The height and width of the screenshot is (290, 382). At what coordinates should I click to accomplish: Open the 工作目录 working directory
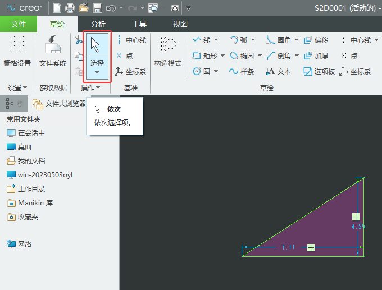26,189
